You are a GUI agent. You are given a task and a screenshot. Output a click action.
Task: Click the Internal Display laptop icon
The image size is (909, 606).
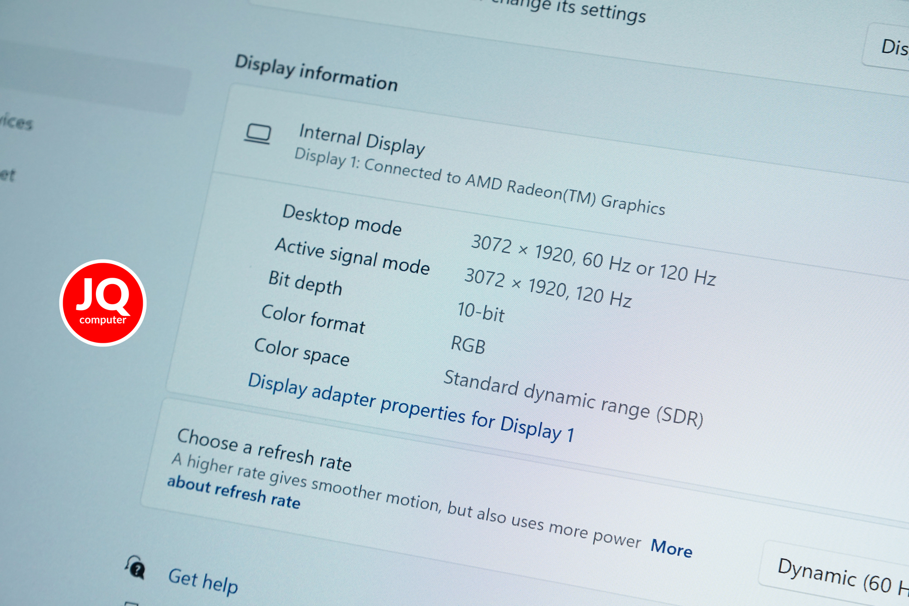point(258,135)
